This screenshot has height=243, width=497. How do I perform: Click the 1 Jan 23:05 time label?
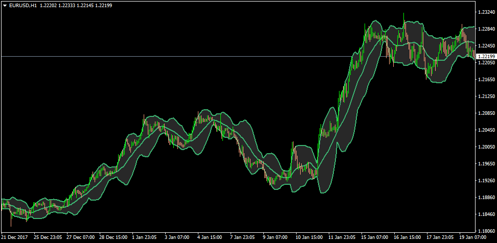tap(145, 237)
